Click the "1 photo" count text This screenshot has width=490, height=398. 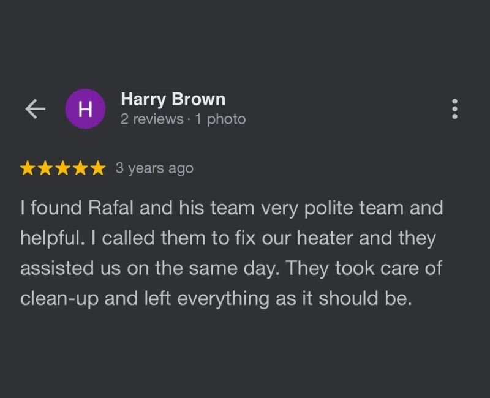(x=221, y=119)
